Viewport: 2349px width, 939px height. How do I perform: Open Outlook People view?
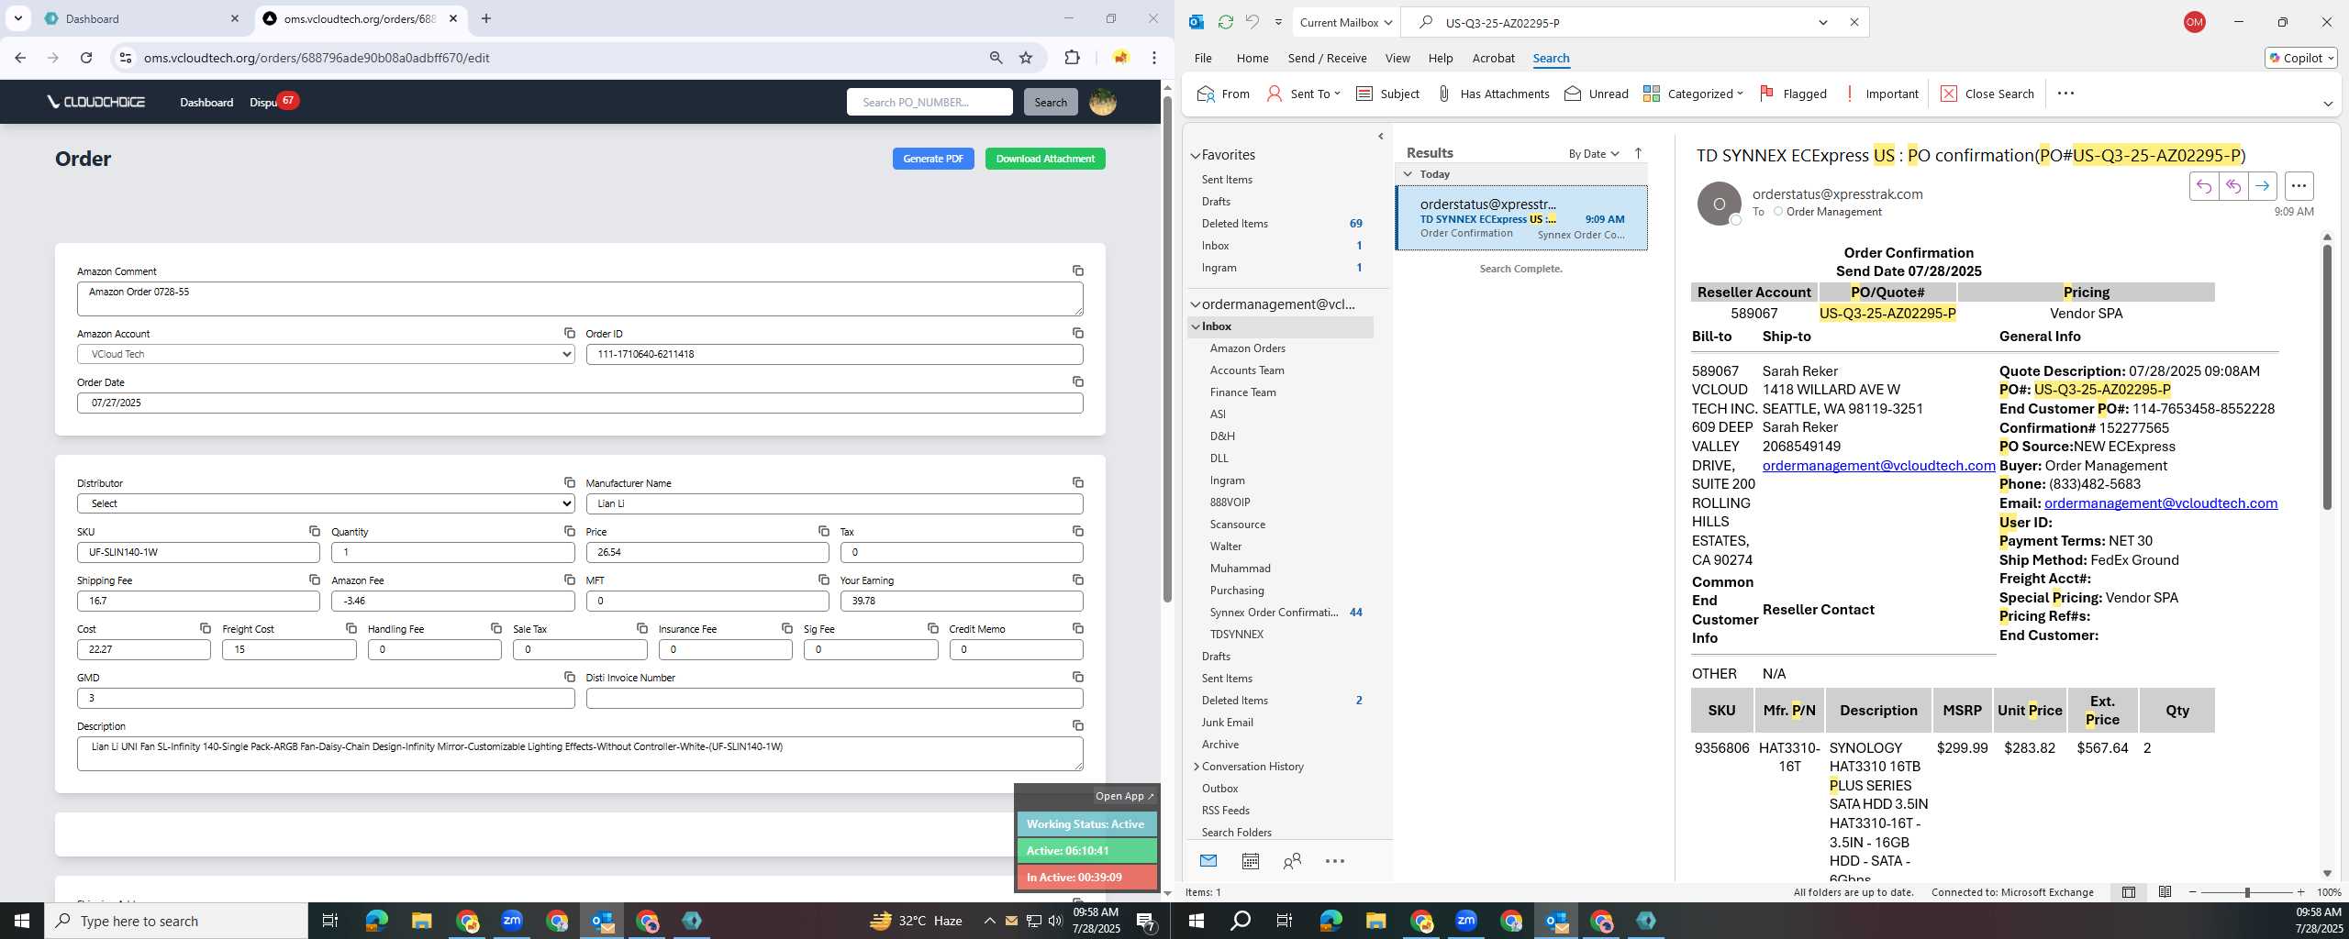pyautogui.click(x=1292, y=861)
